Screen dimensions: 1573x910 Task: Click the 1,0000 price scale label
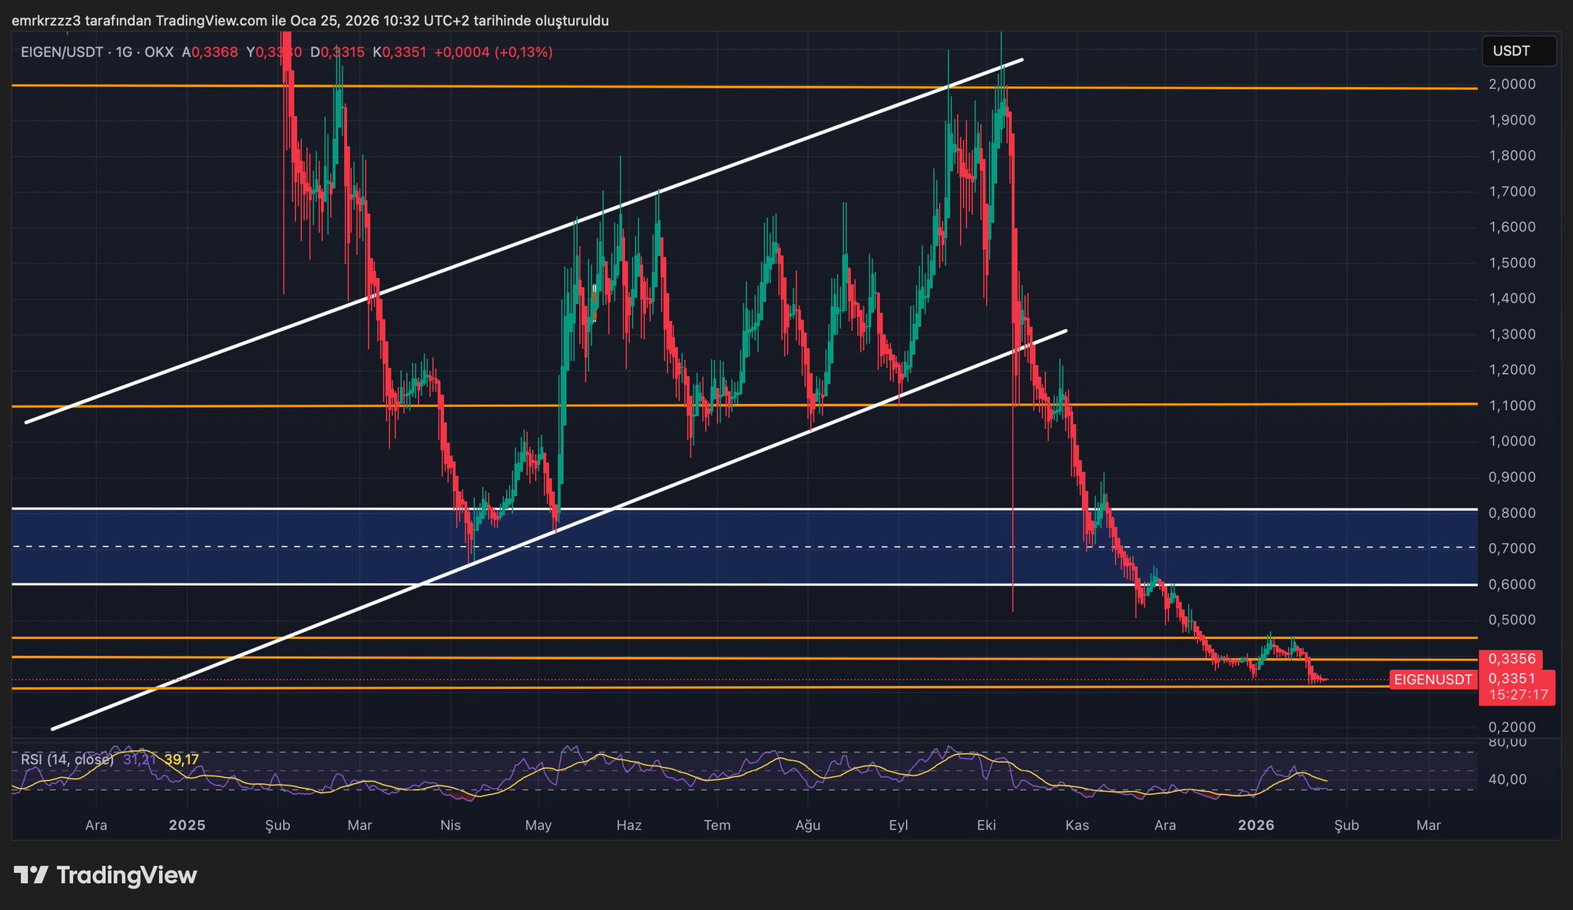[1512, 442]
